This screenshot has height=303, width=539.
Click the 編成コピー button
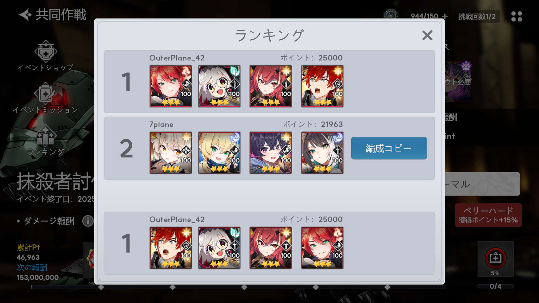389,148
